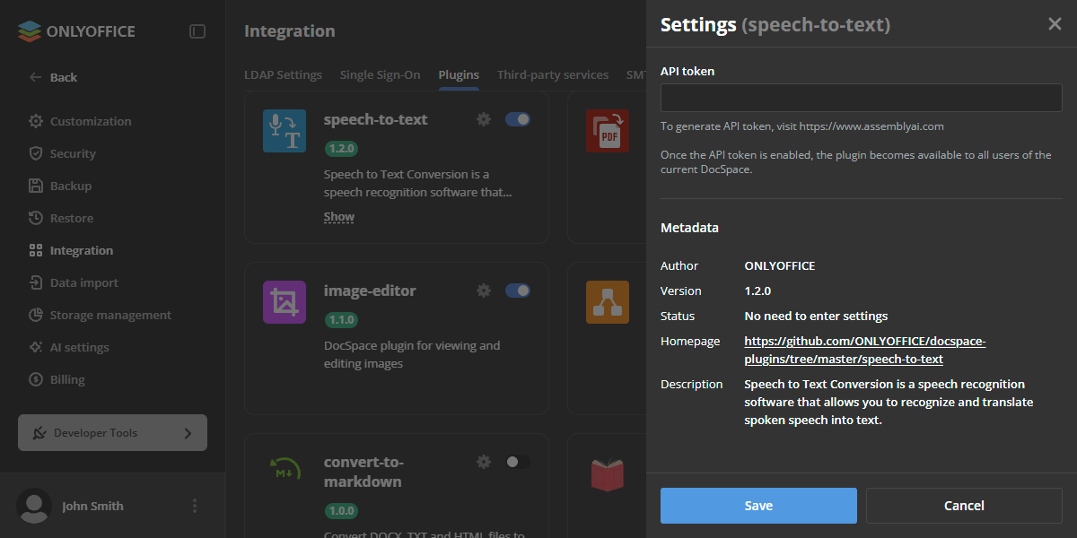Click the ONLYOFFICE logo
The width and height of the screenshot is (1077, 538).
pos(76,31)
